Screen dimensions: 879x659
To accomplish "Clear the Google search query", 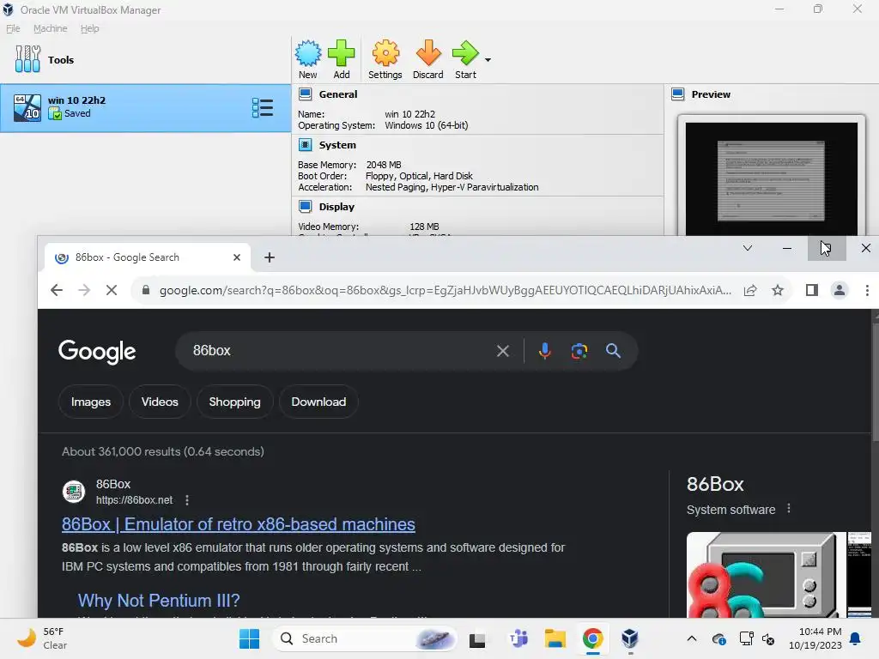I will pyautogui.click(x=503, y=351).
